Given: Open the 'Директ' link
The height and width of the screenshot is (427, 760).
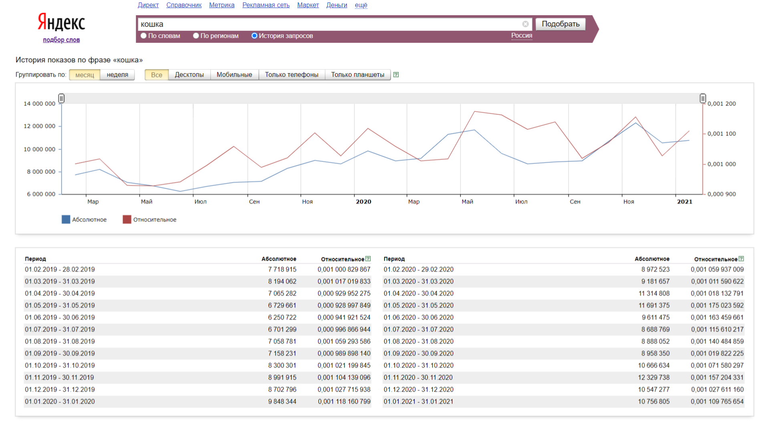Looking at the screenshot, I should [x=148, y=5].
